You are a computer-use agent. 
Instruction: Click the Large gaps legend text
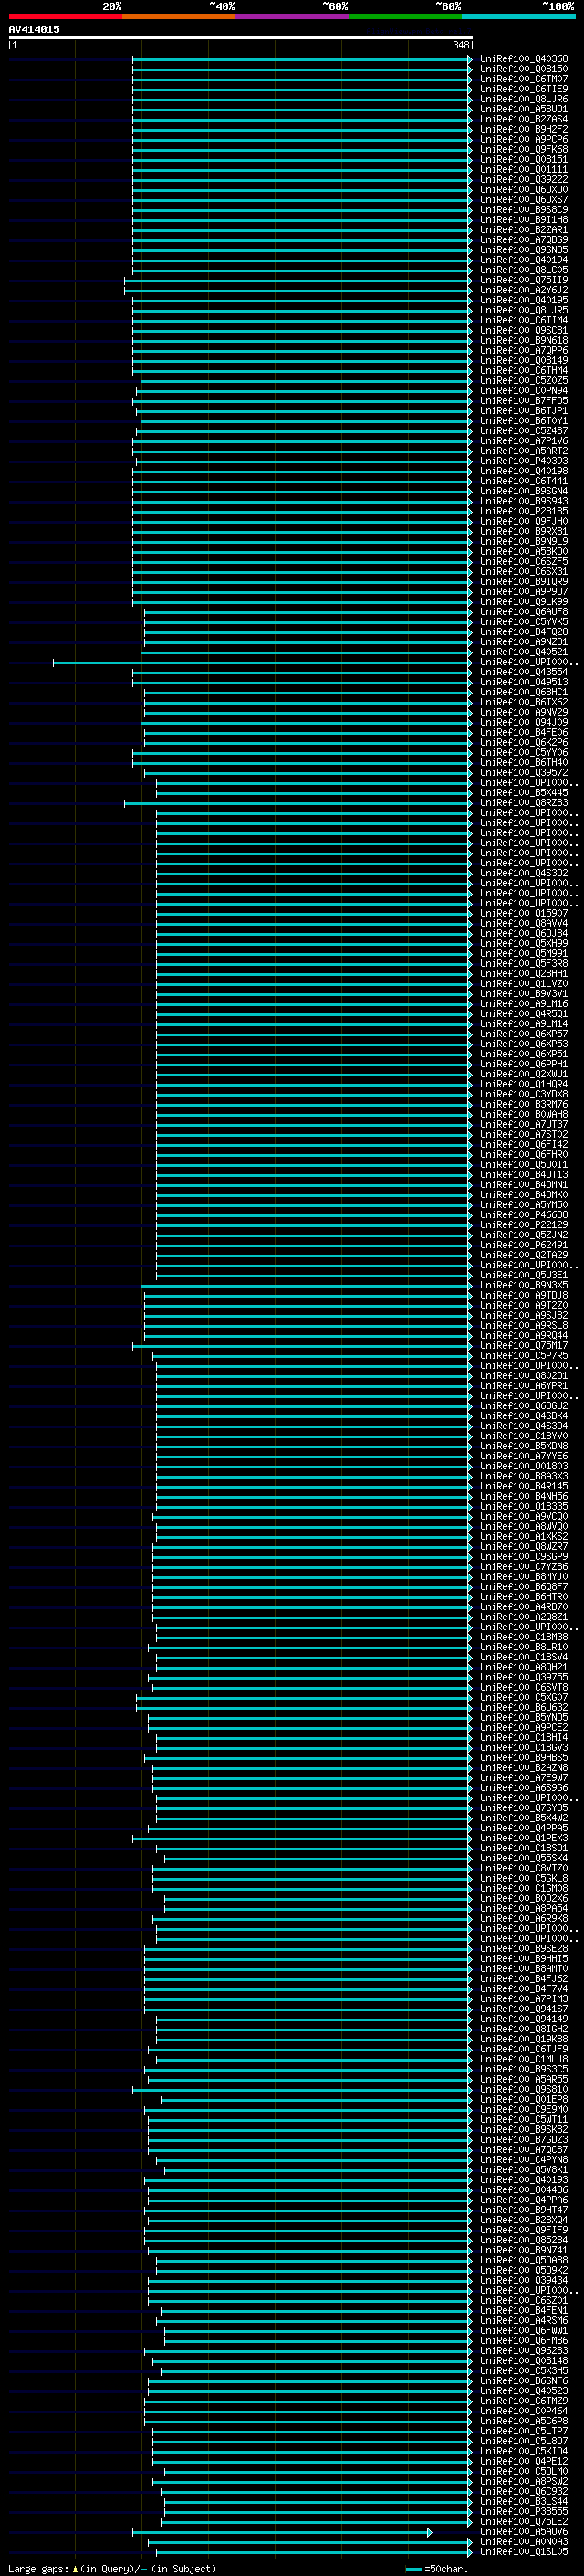(x=112, y=2569)
